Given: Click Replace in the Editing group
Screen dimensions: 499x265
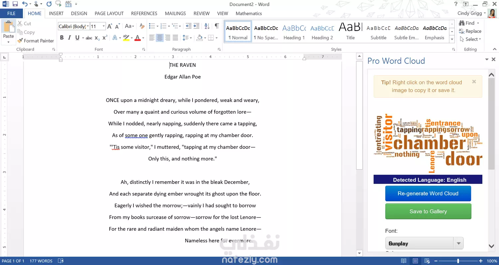Looking at the screenshot, I should coord(470,31).
